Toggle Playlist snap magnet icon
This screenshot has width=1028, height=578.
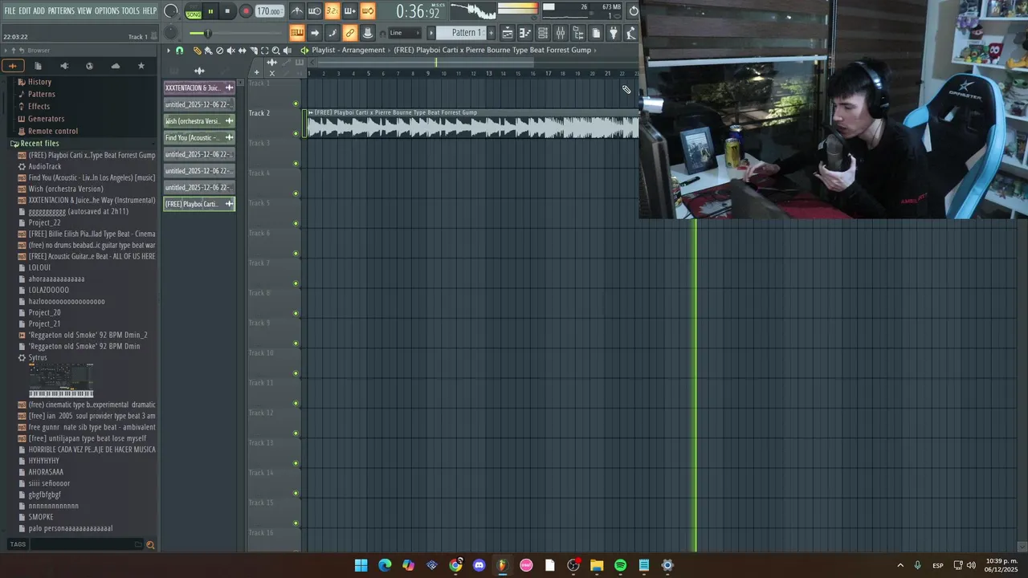pyautogui.click(x=179, y=51)
